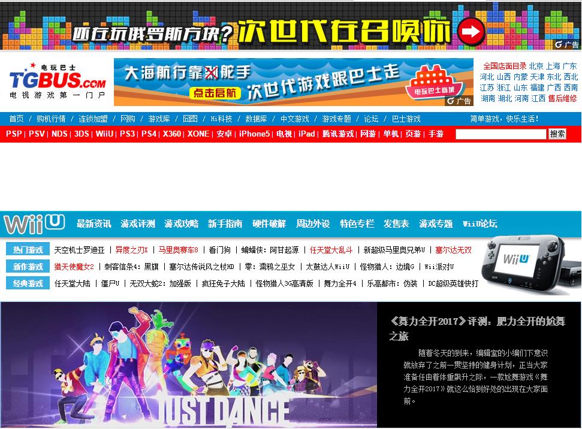Open the 特色专栏 tab

[357, 223]
